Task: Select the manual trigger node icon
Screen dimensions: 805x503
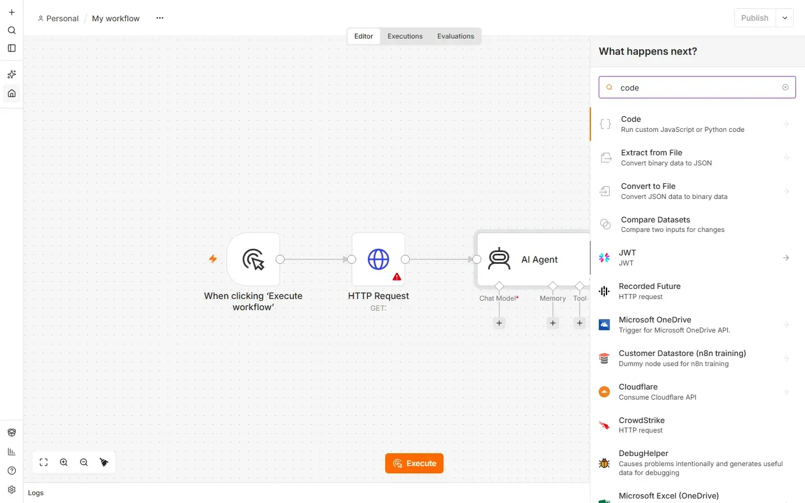Action: pos(253,259)
